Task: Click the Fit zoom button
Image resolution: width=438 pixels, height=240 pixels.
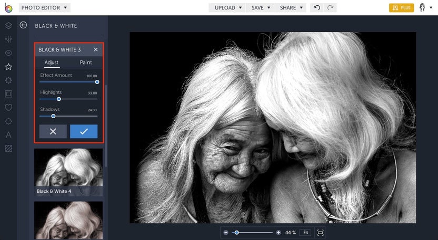Action: 306,232
